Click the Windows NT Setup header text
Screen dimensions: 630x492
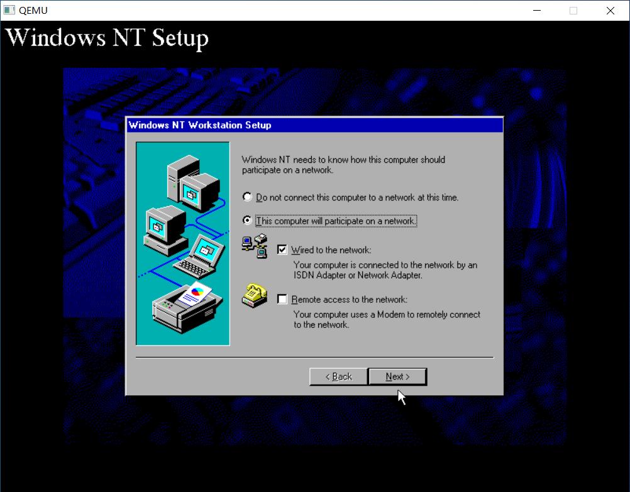pos(107,38)
